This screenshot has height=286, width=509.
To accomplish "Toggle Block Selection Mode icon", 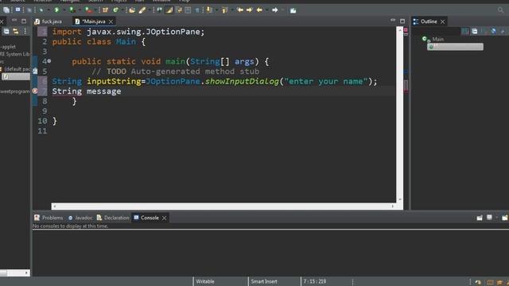I will [188, 10].
